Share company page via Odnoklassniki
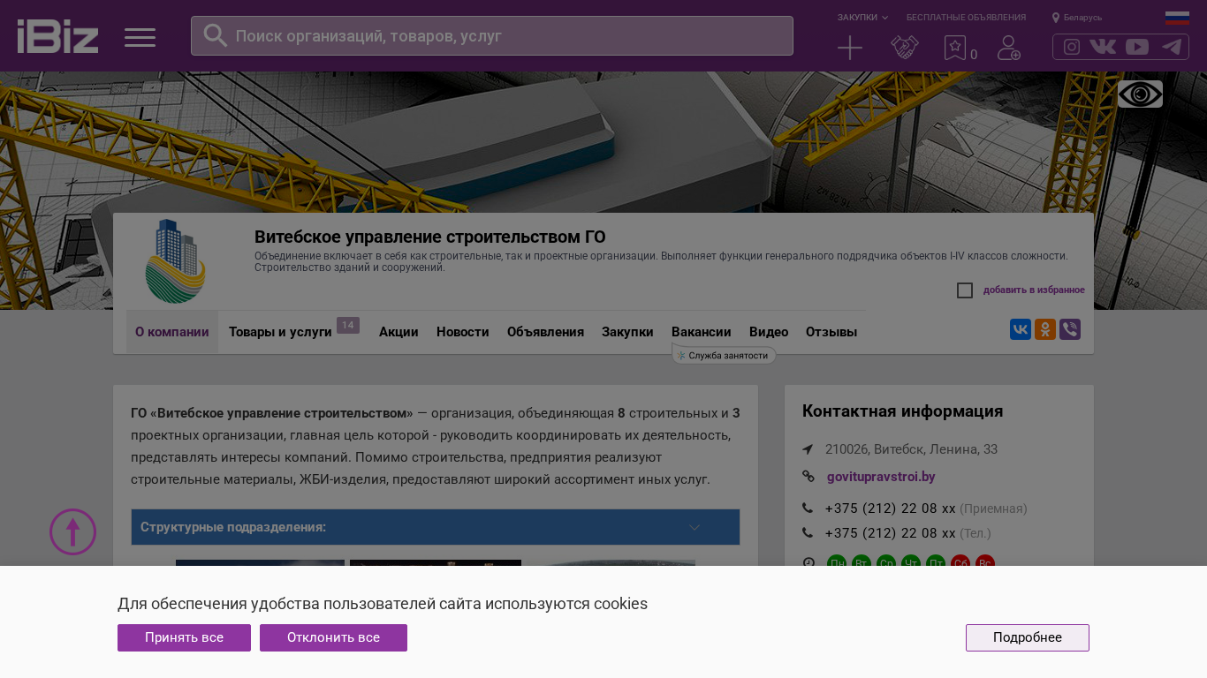Image resolution: width=1207 pixels, height=678 pixels. pos(1045,329)
